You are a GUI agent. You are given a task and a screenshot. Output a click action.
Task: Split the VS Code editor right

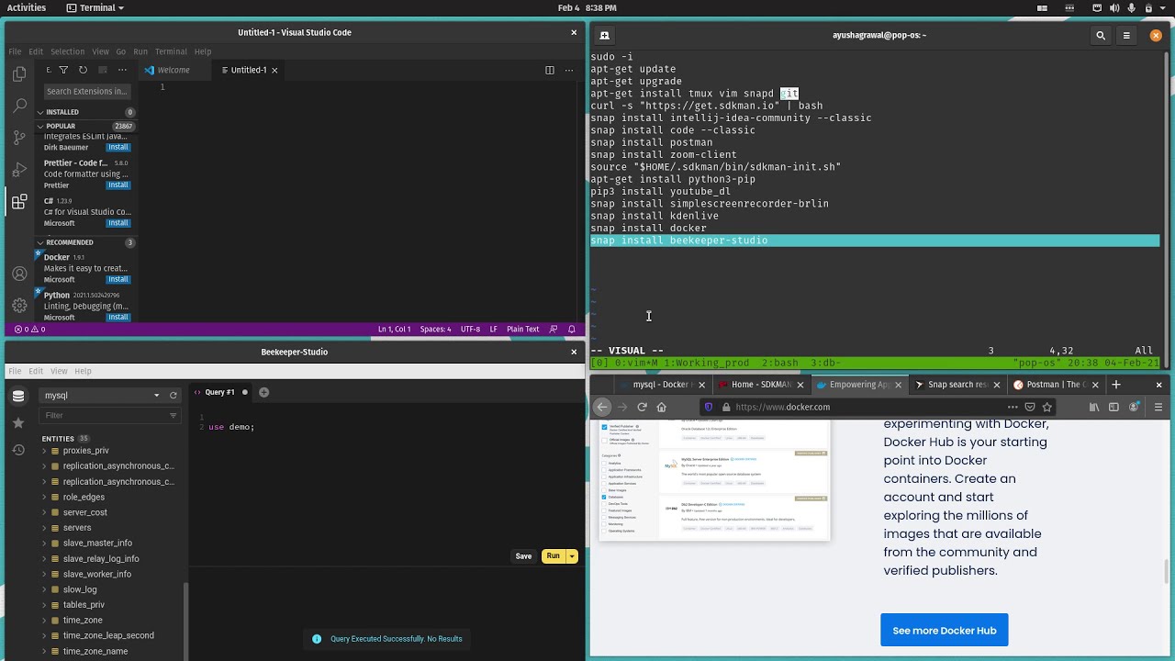point(550,70)
